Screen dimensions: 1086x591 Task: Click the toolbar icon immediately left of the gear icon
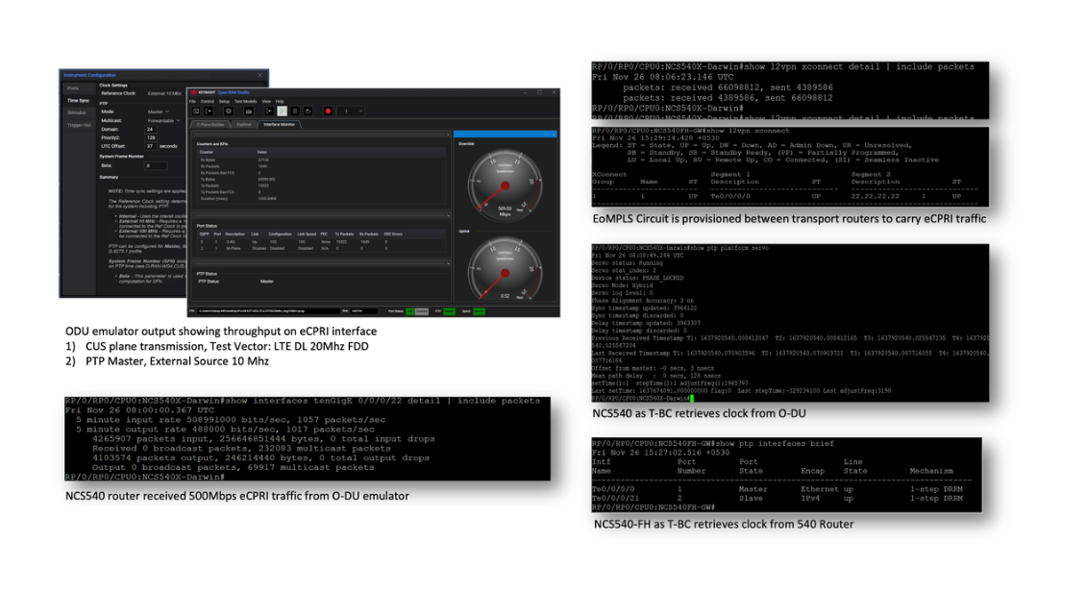tap(209, 111)
